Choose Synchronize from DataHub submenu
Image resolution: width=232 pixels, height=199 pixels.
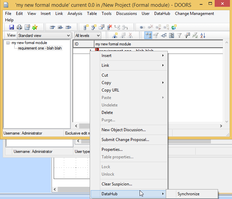point(189,194)
